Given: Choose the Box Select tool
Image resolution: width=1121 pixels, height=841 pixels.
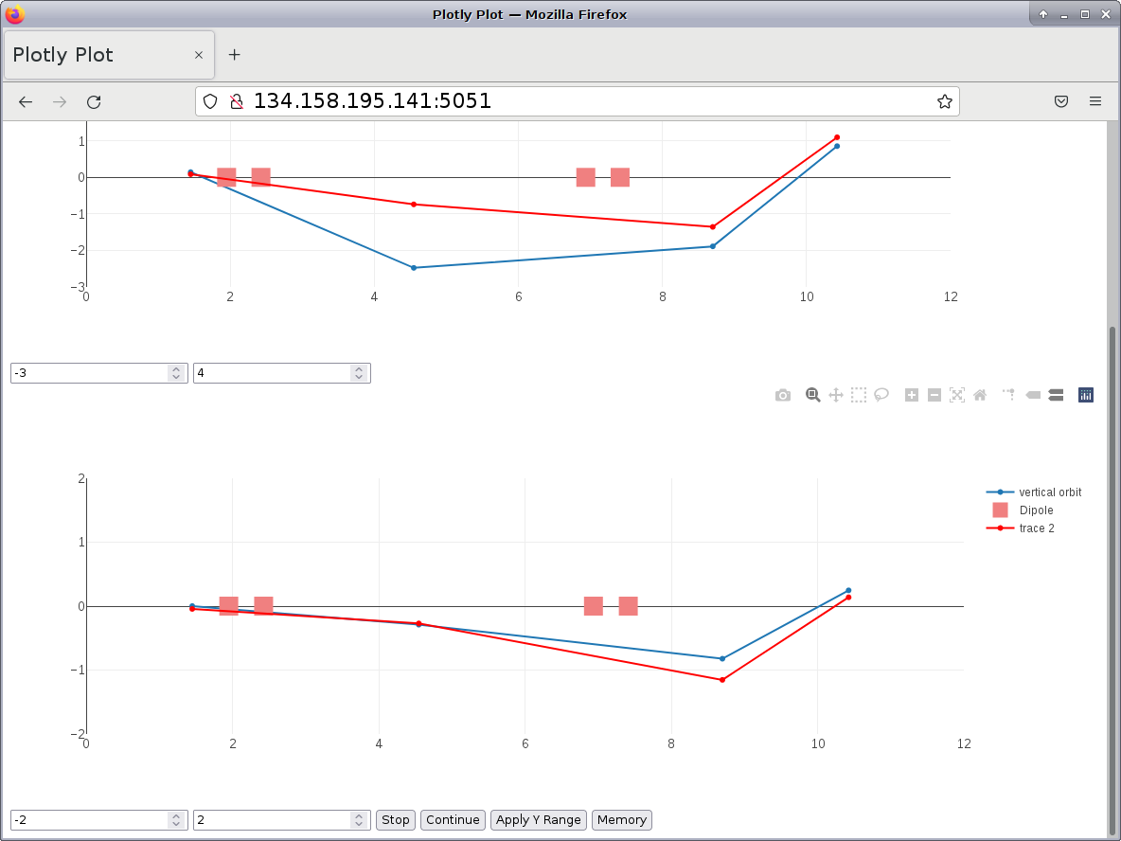Looking at the screenshot, I should click(x=859, y=395).
